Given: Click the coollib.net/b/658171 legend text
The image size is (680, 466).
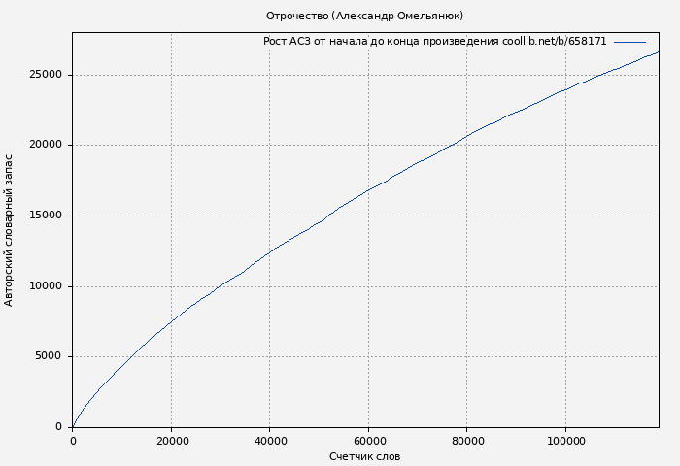Looking at the screenshot, I should click(554, 42).
